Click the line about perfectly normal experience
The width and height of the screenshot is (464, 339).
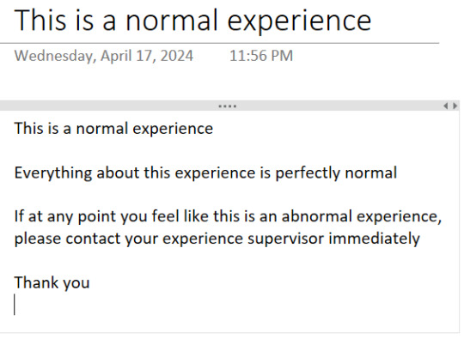[205, 173]
